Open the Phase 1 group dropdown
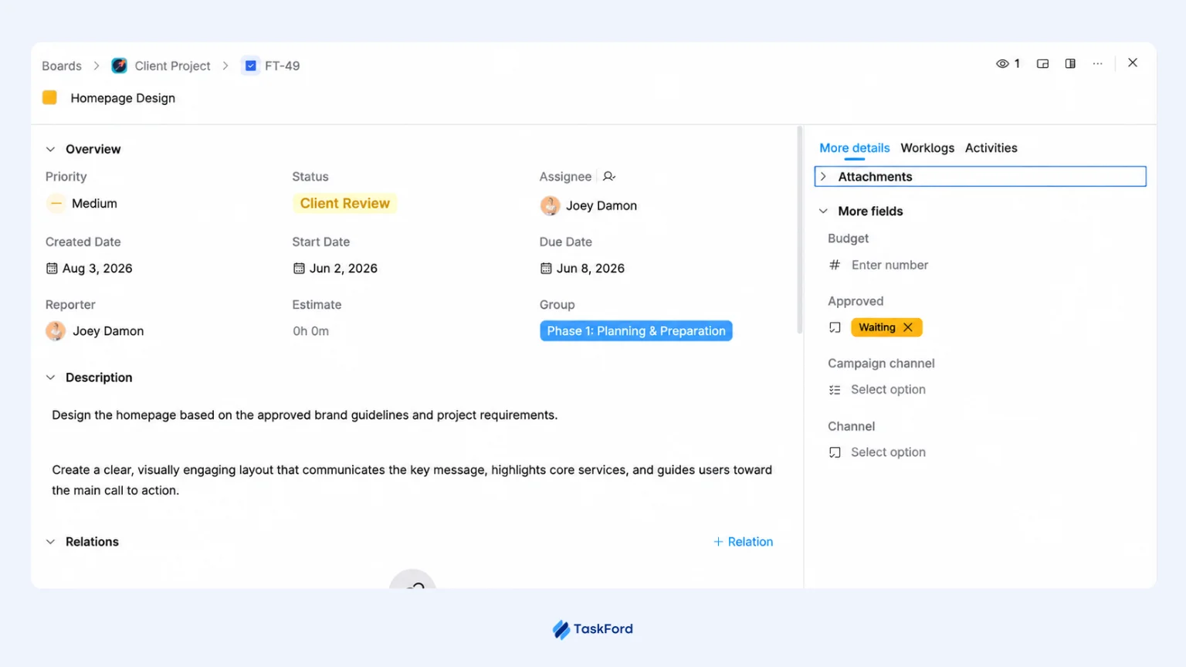The image size is (1186, 667). pos(635,331)
